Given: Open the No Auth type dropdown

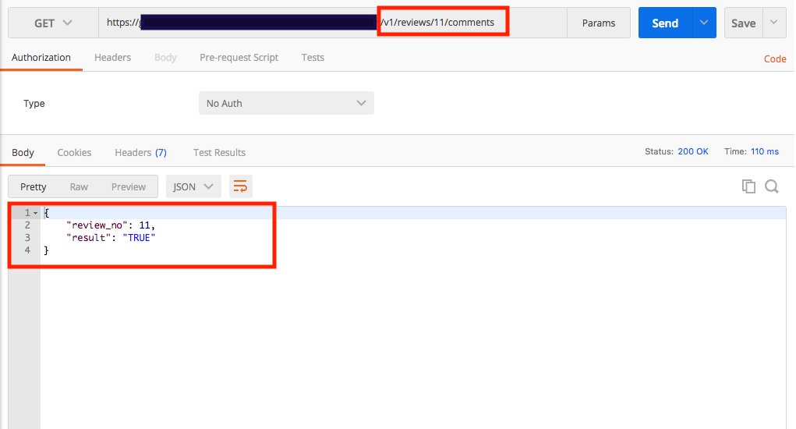Looking at the screenshot, I should (286, 103).
